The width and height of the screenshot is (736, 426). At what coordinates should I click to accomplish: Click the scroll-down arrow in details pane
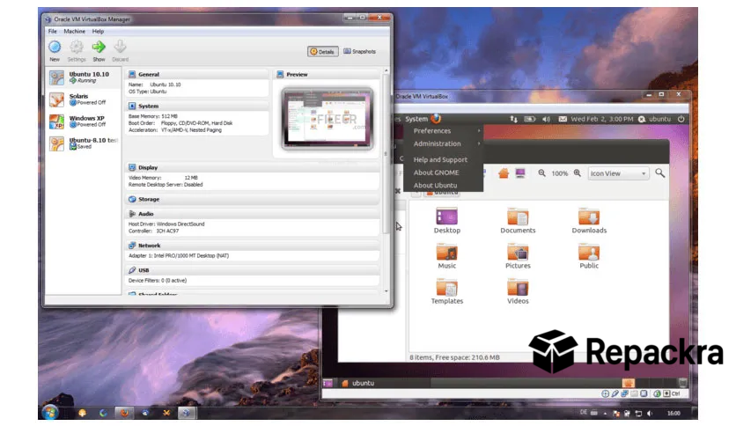pyautogui.click(x=386, y=291)
